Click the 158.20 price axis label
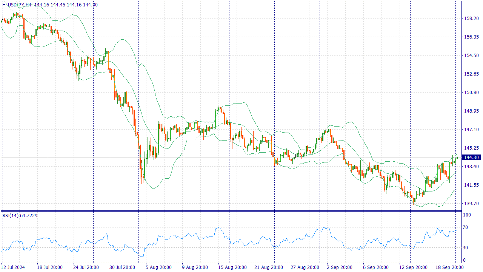This screenshot has width=483, height=272. (x=471, y=19)
